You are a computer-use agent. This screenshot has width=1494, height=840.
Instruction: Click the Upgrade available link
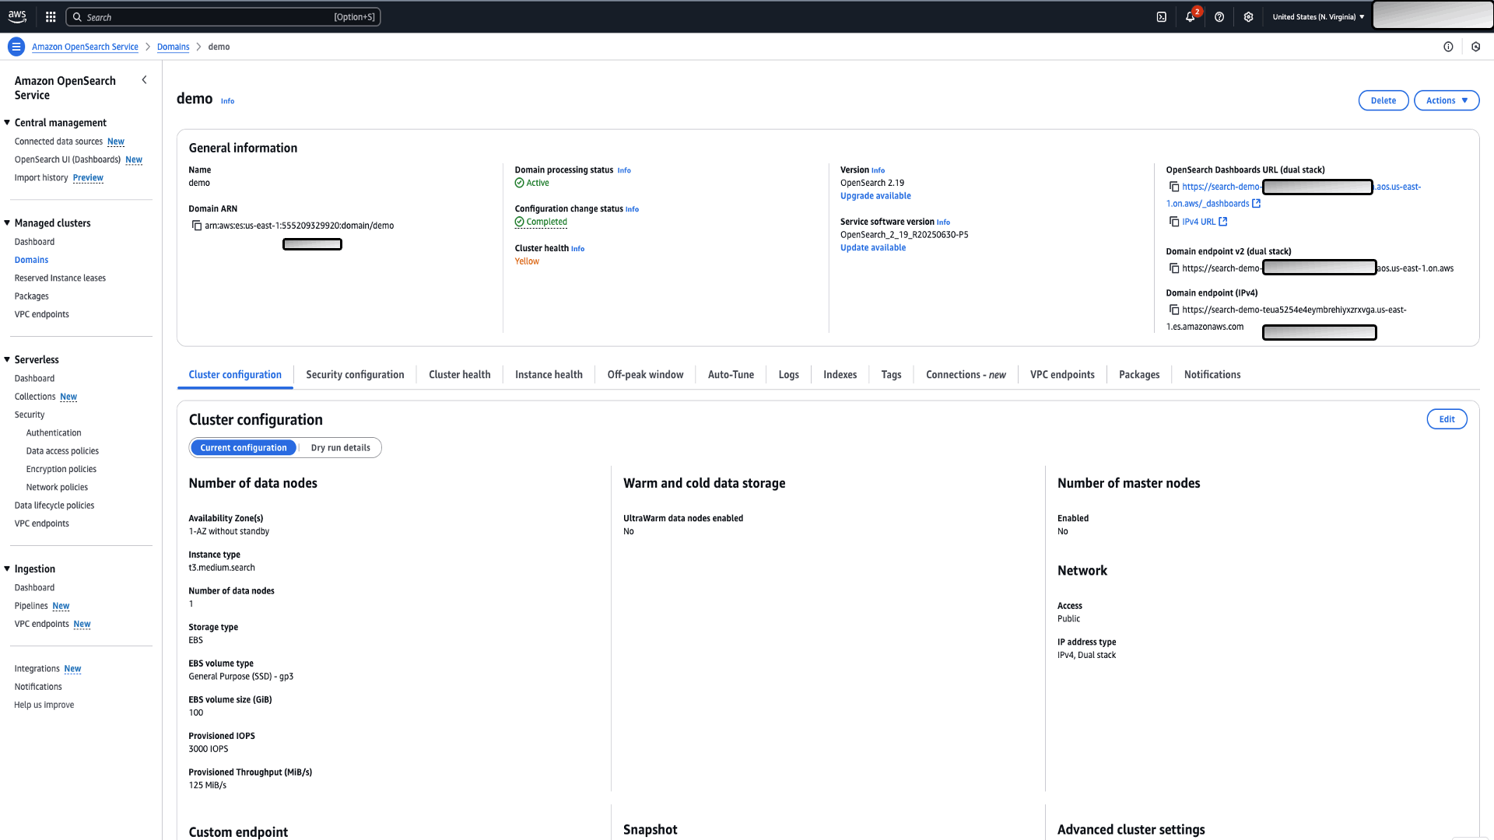(x=875, y=196)
